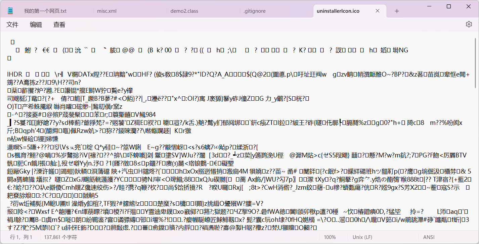
Task: Click the 行 1，列 1 status entry
Action: (21, 237)
